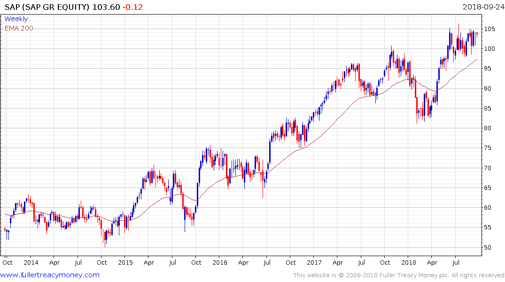This screenshot has width=505, height=282.
Task: Click the 85 price axis label
Action: point(488,108)
